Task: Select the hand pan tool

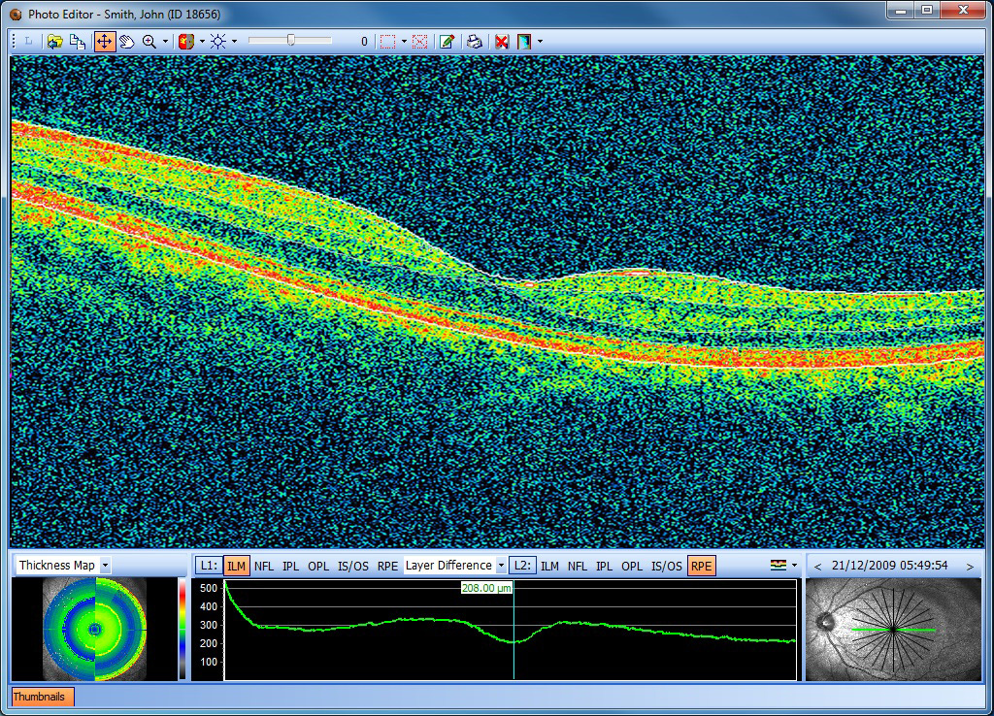Action: coord(127,42)
